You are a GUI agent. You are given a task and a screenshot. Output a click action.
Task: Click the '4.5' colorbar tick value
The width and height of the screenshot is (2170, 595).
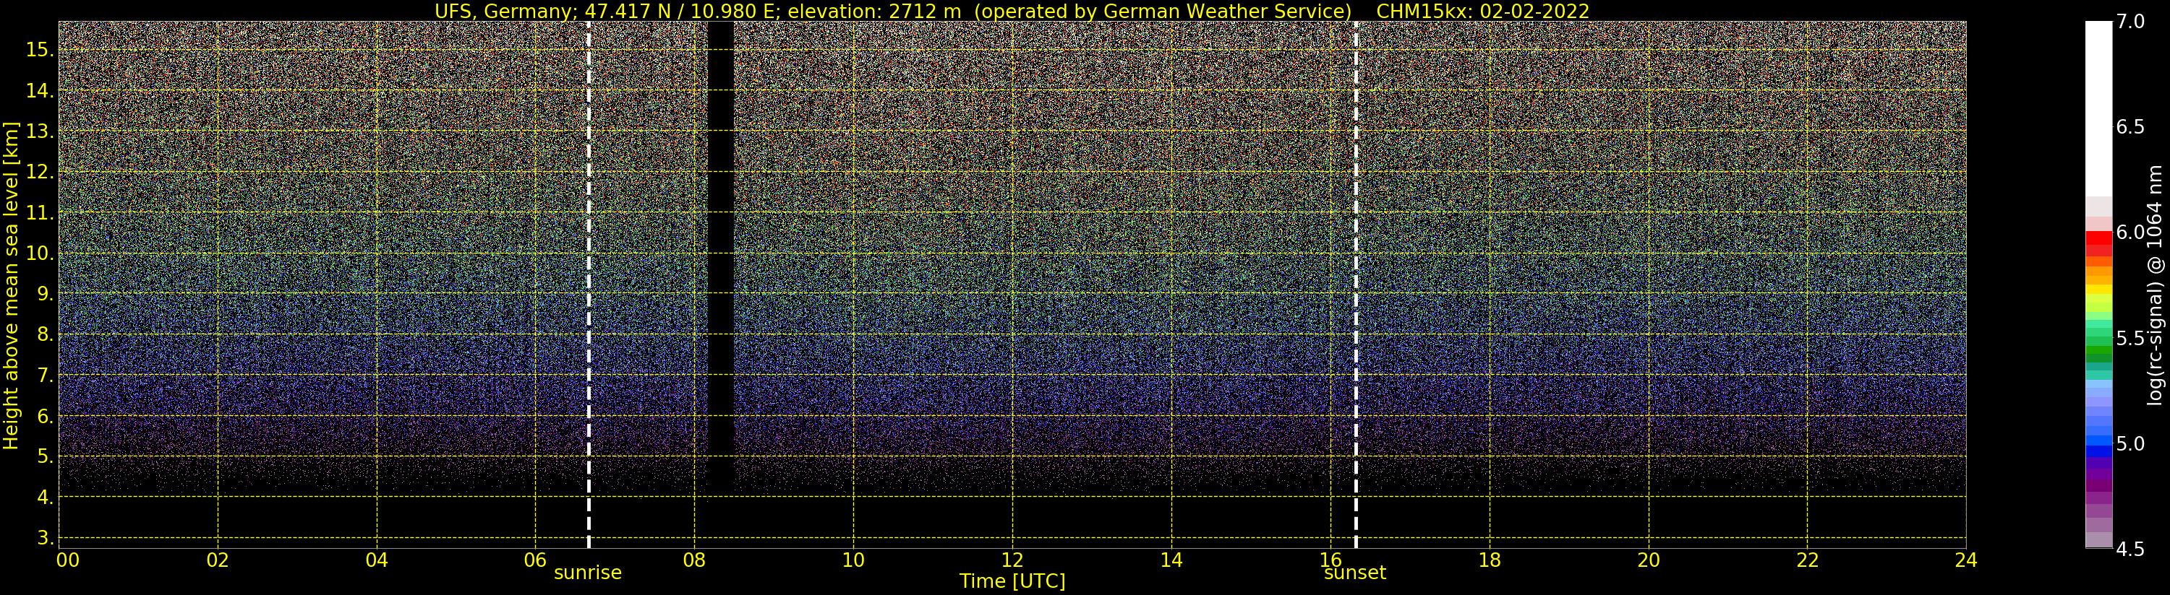(2130, 549)
